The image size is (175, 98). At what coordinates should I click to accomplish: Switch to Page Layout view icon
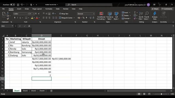click(144, 94)
